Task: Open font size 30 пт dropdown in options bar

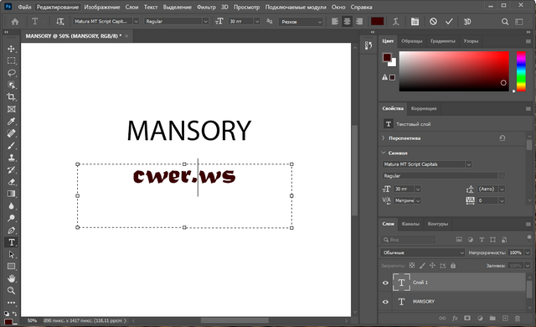Action: coord(257,21)
